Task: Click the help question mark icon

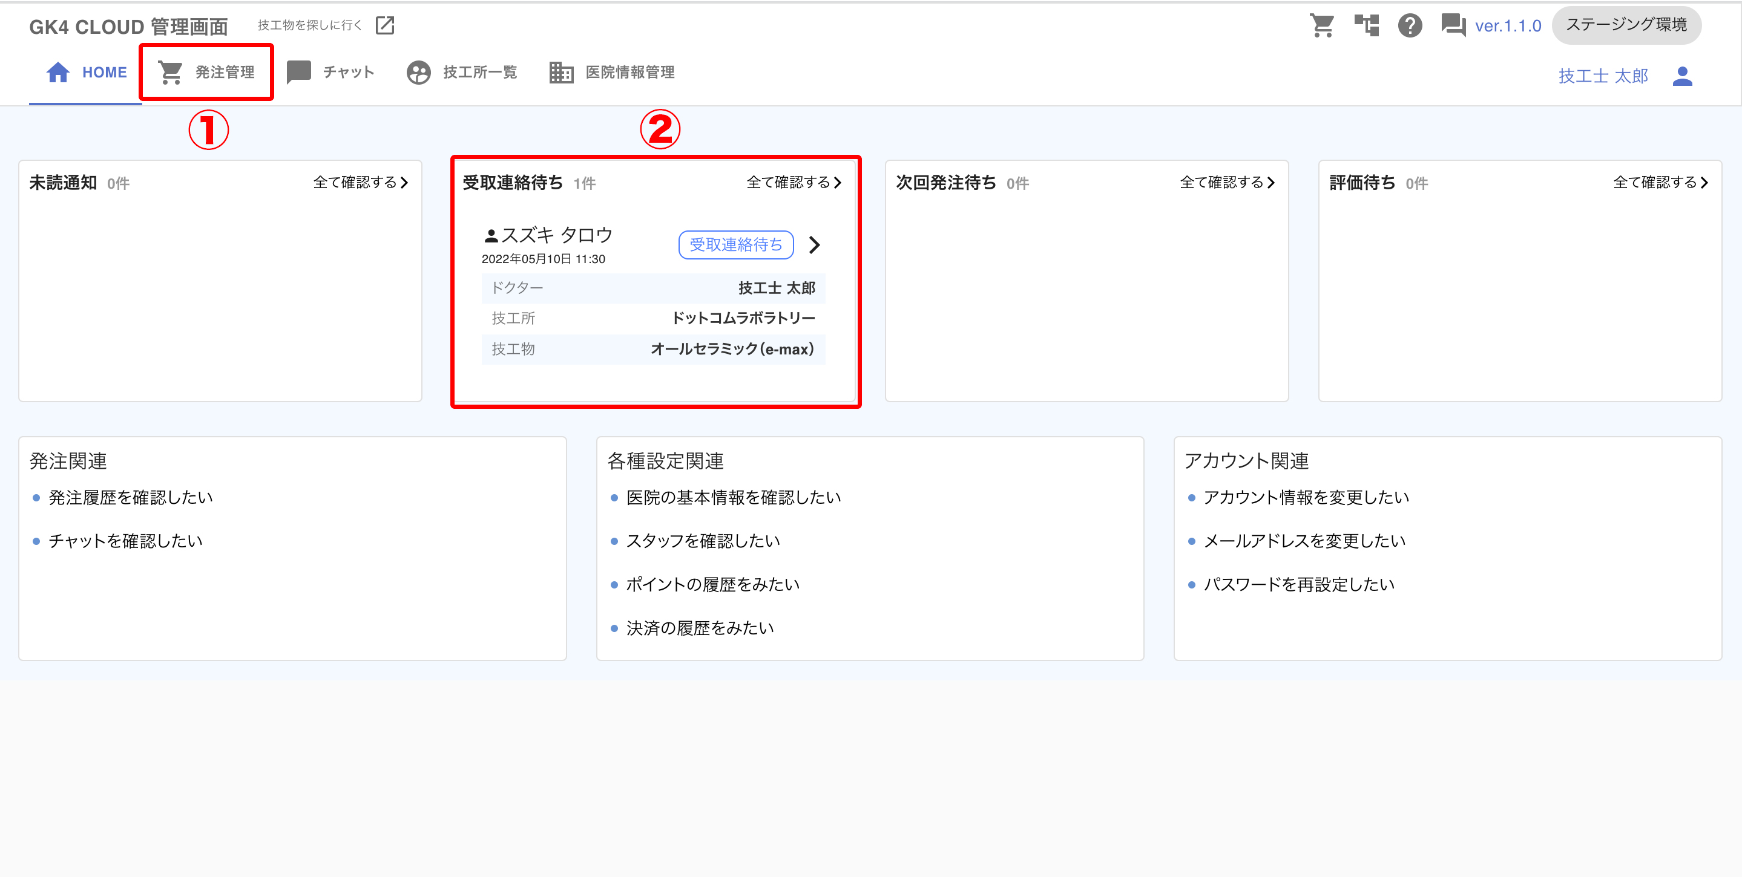Action: click(x=1410, y=25)
